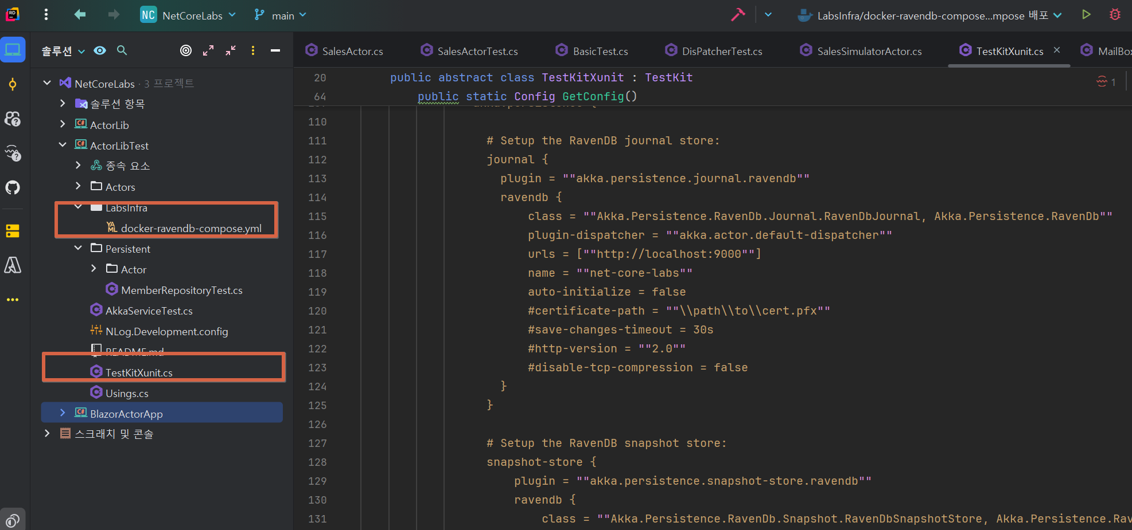Collapse the Persistent folder
The height and width of the screenshot is (530, 1132).
78,248
